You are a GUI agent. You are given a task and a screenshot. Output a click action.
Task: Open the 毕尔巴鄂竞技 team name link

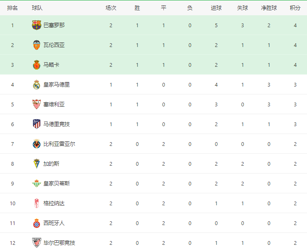click(x=59, y=243)
